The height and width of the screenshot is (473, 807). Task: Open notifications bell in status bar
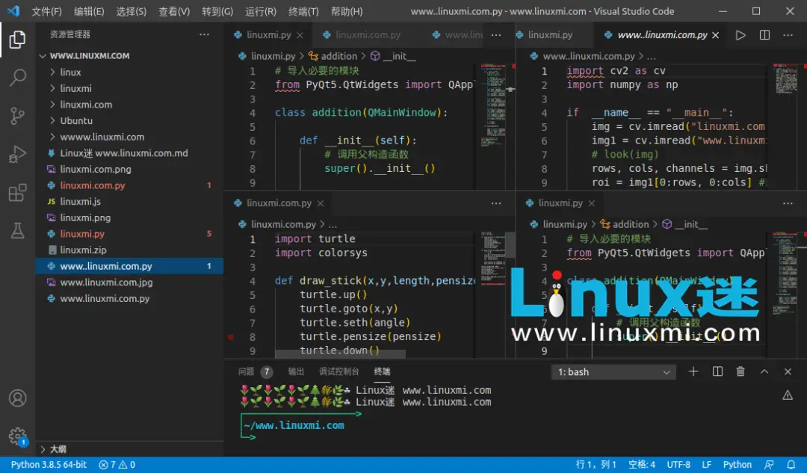point(791,465)
